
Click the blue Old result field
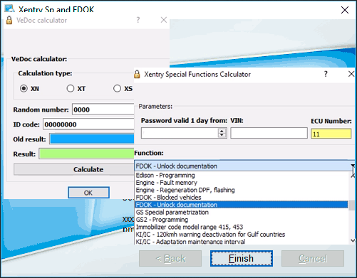point(92,139)
